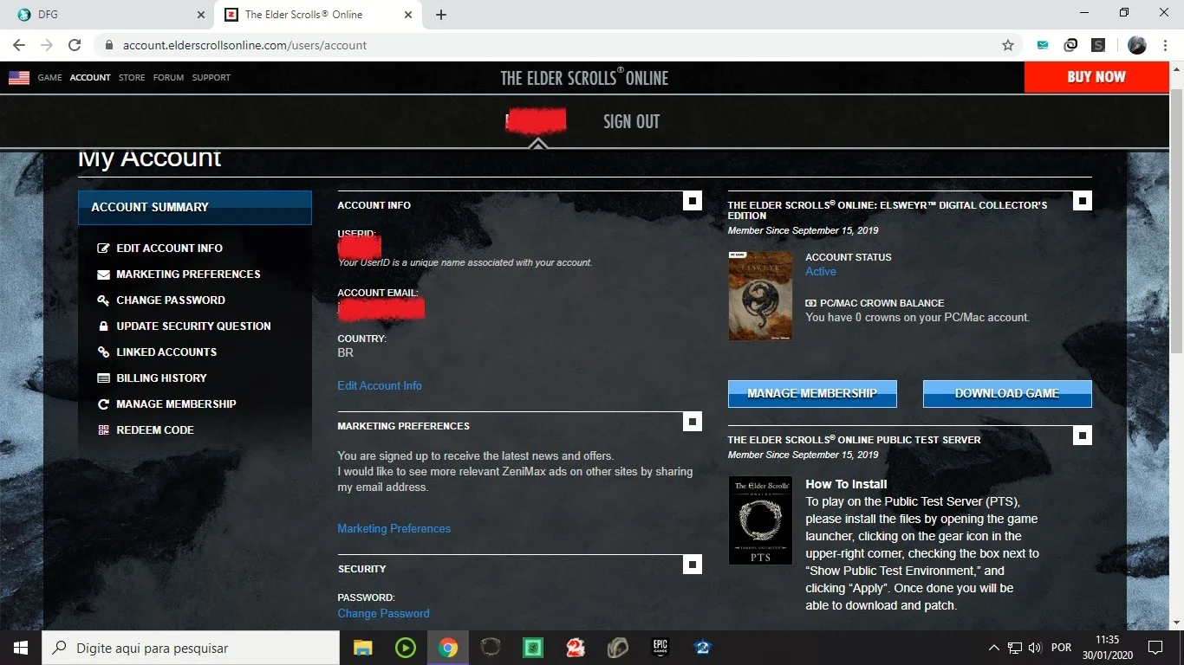Click the DOWNLOAD GAME button
This screenshot has width=1184, height=665.
pyautogui.click(x=1007, y=394)
